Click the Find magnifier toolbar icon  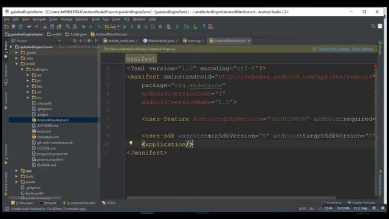point(67,27)
